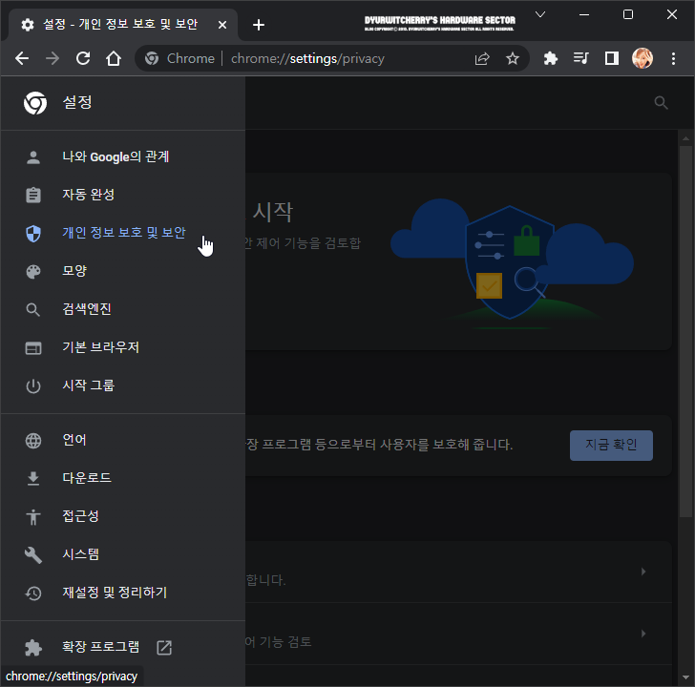Click the scrollbar up arrow
Image resolution: width=695 pixels, height=687 pixels.
pos(685,138)
